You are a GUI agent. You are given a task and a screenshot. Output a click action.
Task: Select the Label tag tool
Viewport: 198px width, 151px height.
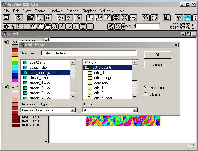pos(76,26)
